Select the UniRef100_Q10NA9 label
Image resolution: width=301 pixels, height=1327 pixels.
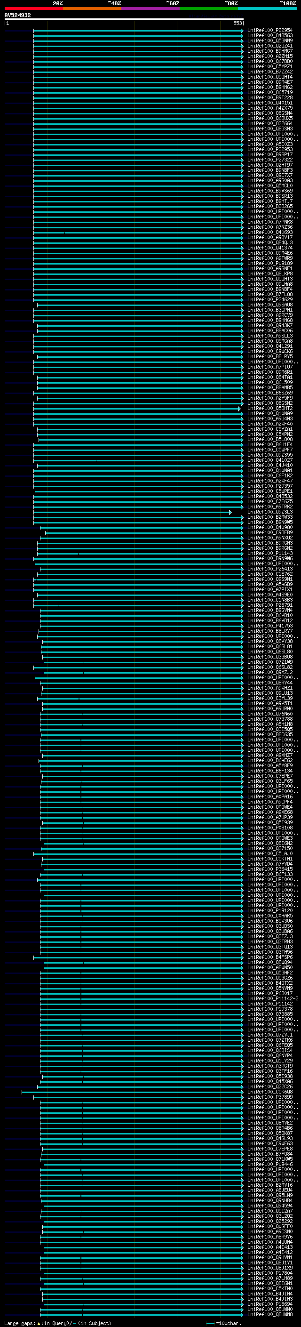(269, 414)
